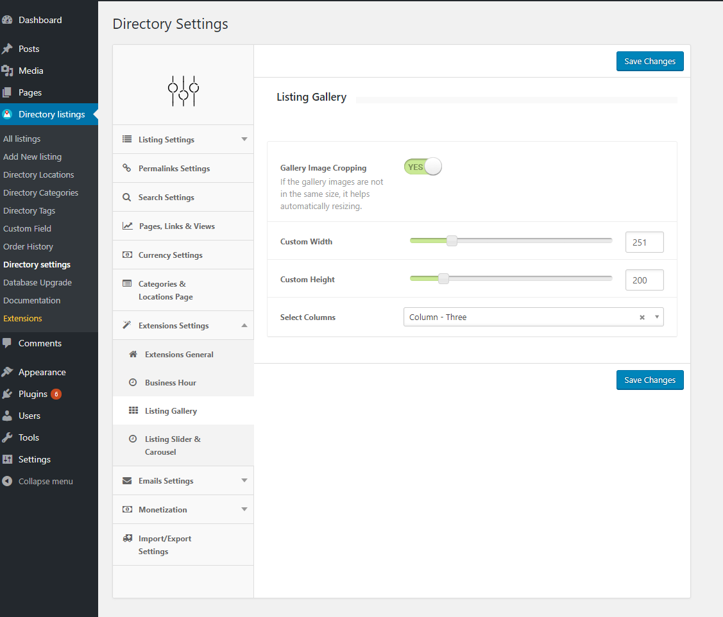Click the Emails Settings envelope icon
Image resolution: width=723 pixels, height=617 pixels.
[x=127, y=481]
